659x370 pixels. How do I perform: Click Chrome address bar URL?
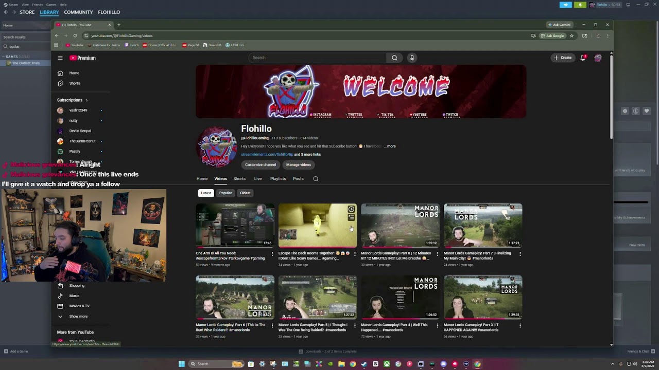(122, 35)
